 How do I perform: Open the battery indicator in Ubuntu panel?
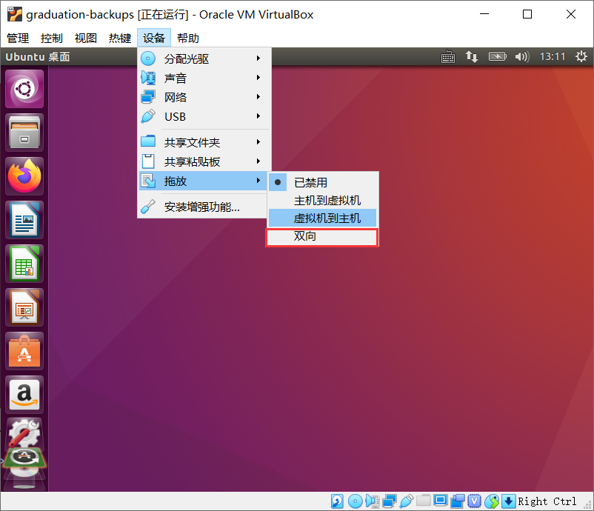pos(498,57)
